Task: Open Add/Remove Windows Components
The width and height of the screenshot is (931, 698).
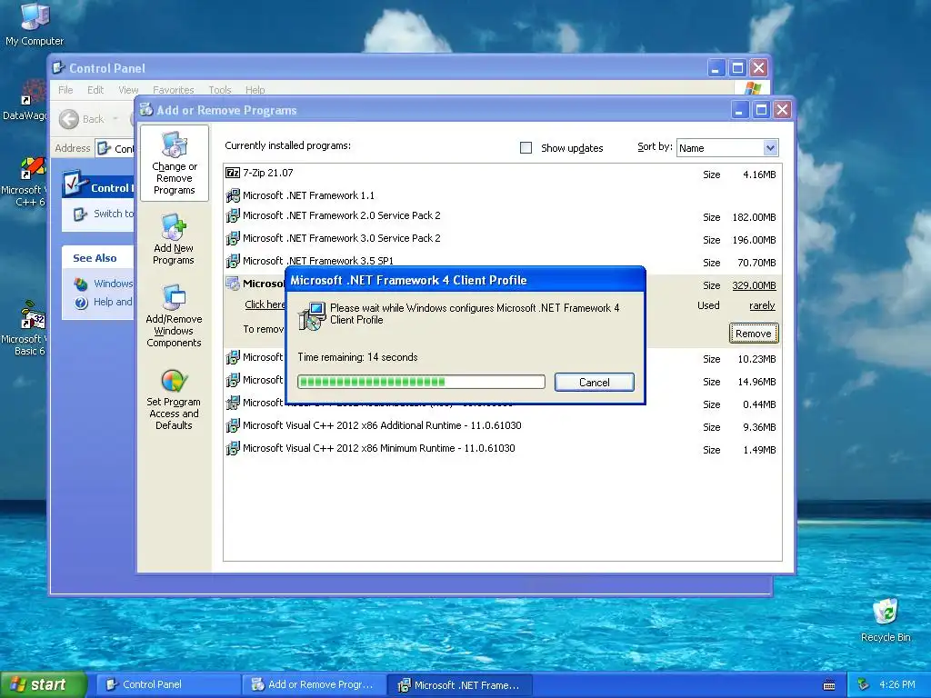Action: click(174, 315)
